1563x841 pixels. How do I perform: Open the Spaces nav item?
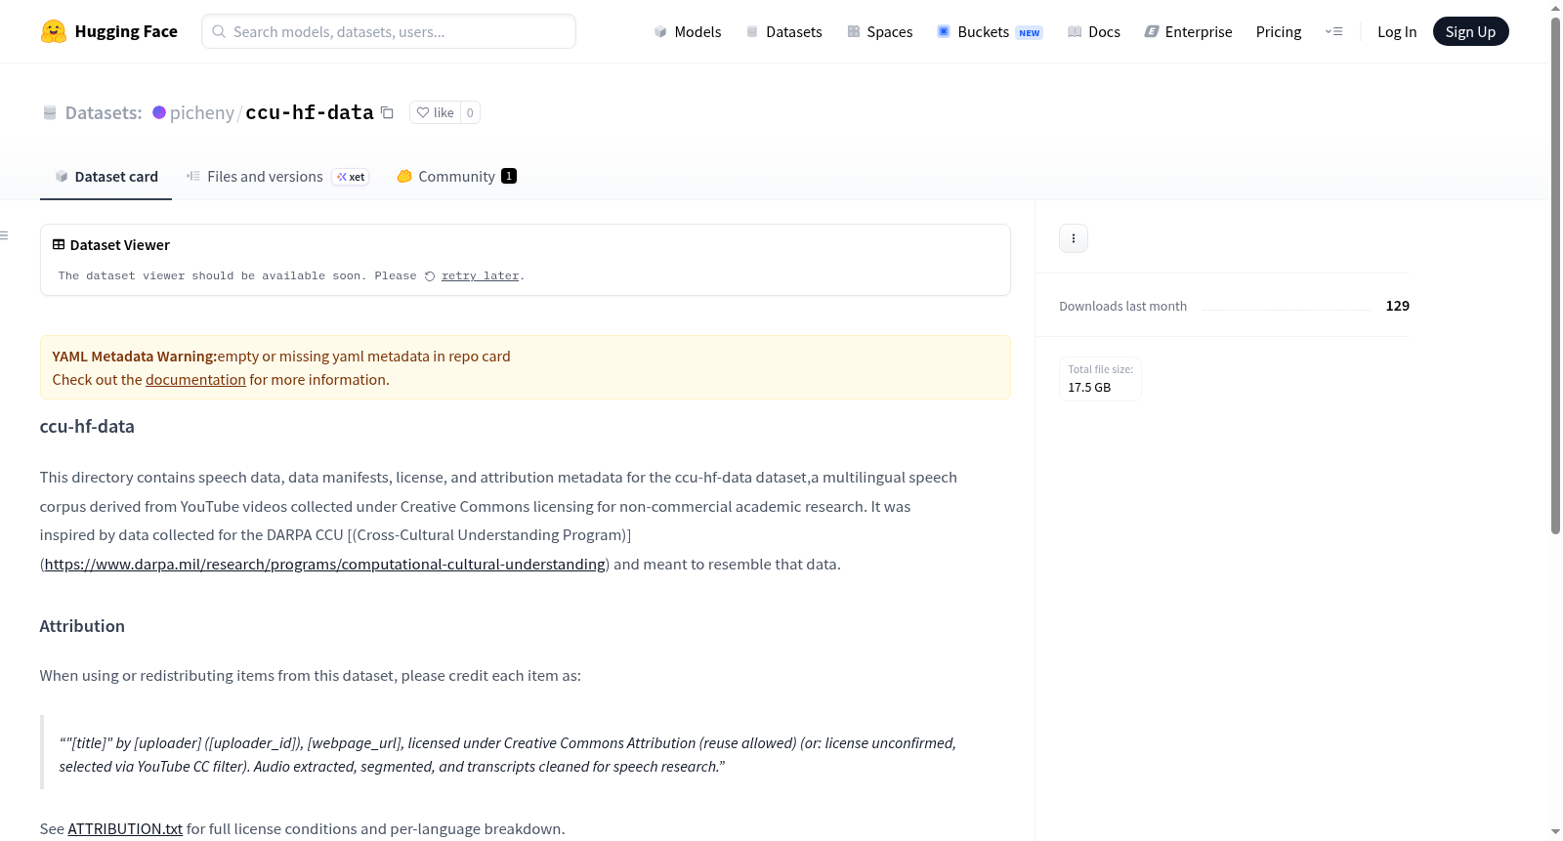880,31
